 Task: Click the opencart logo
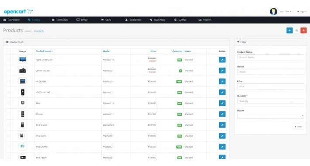click(x=18, y=12)
